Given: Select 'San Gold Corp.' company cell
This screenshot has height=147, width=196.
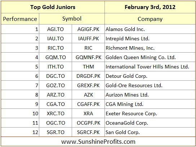Looking at the screenshot, I should [x=150, y=132].
